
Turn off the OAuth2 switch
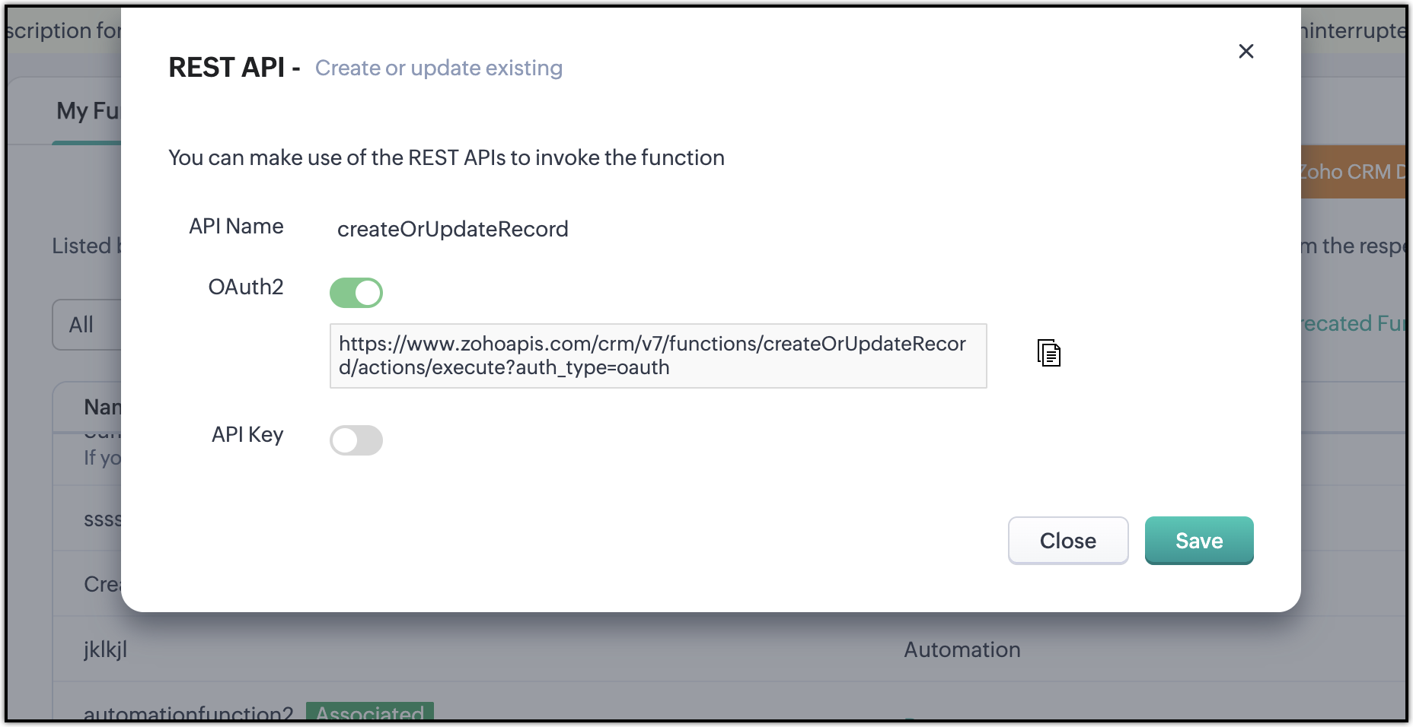click(356, 293)
